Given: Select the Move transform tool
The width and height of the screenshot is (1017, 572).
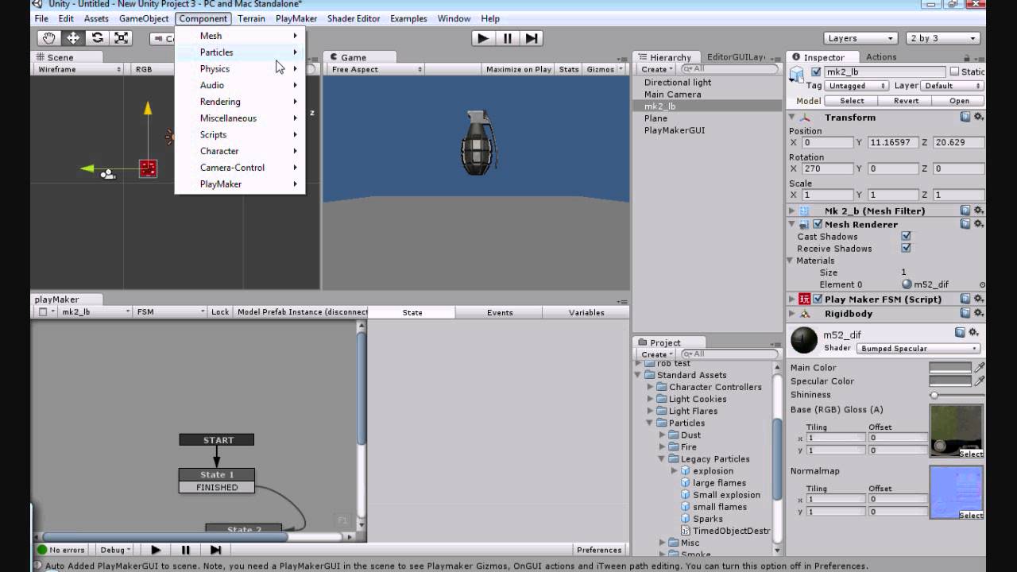Looking at the screenshot, I should (x=73, y=38).
